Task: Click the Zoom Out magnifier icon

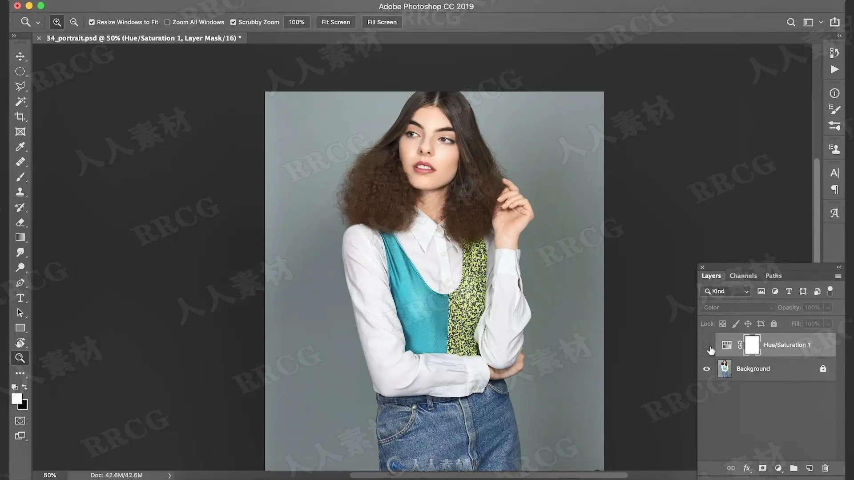Action: point(74,22)
